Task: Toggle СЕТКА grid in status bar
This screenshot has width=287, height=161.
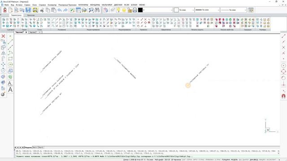Action: tap(189, 160)
